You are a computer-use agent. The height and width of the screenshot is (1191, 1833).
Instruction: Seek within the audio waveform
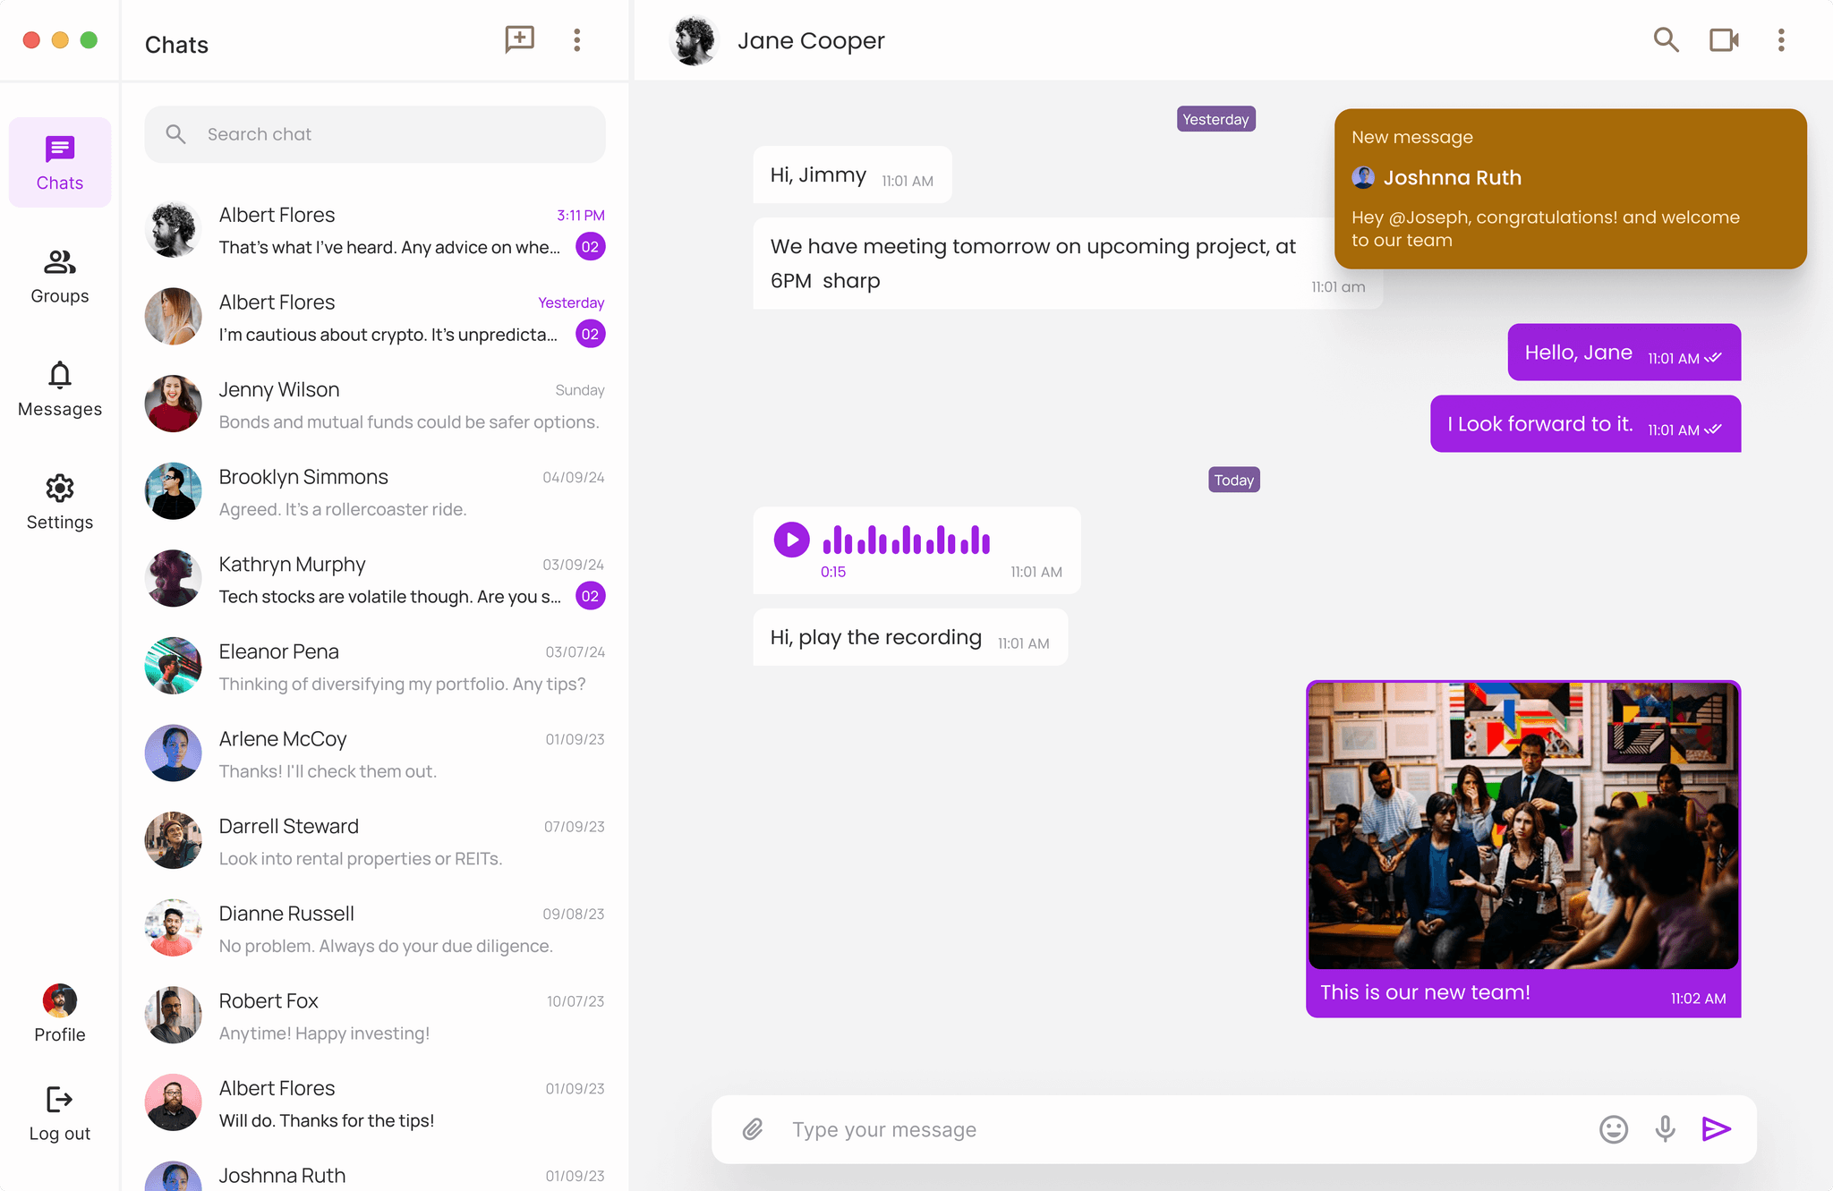point(906,540)
